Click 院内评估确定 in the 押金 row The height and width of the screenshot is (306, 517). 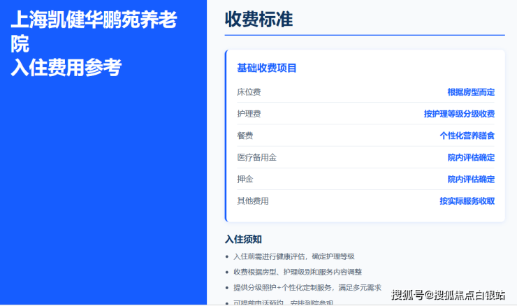471,179
